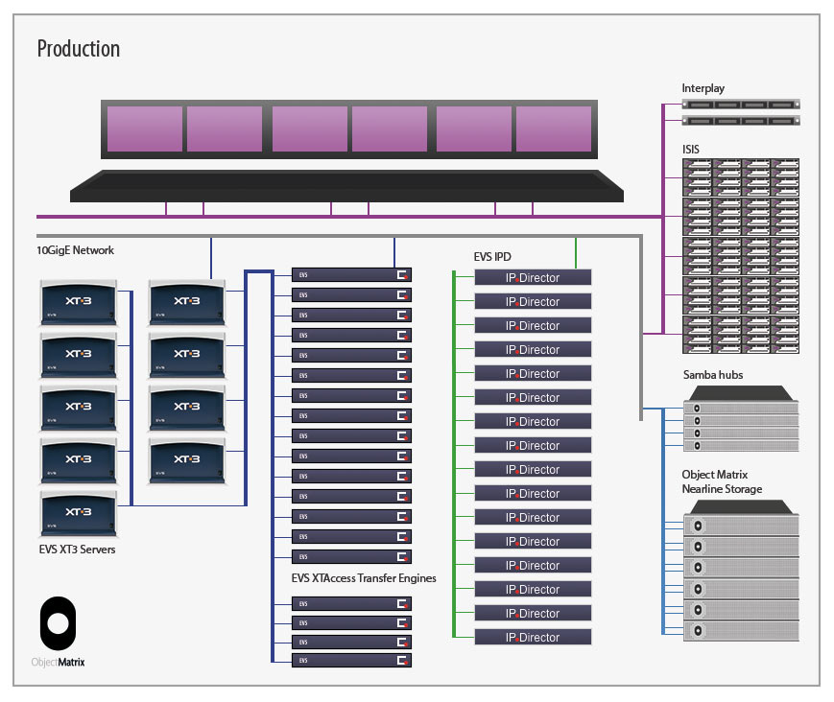Screen dimensions: 834x702
Task: Select the second IP Director box from top
Action: click(533, 301)
